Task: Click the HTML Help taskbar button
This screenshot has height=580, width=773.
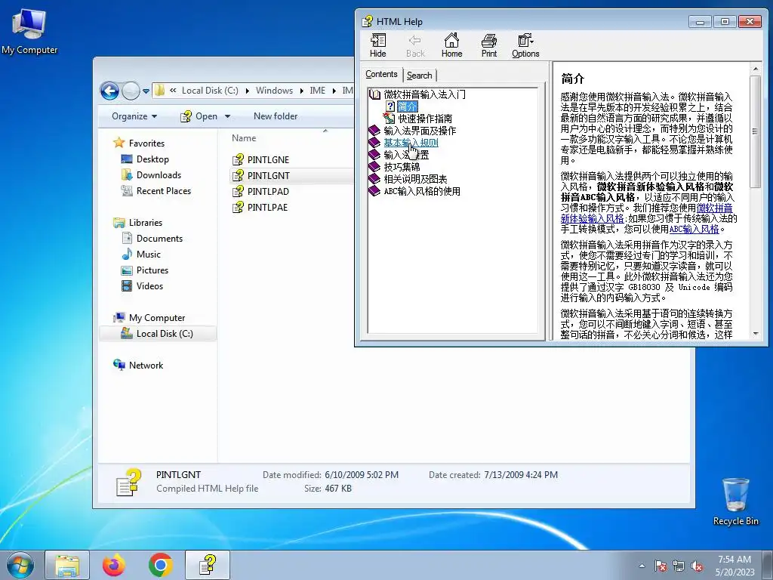Action: [x=208, y=565]
